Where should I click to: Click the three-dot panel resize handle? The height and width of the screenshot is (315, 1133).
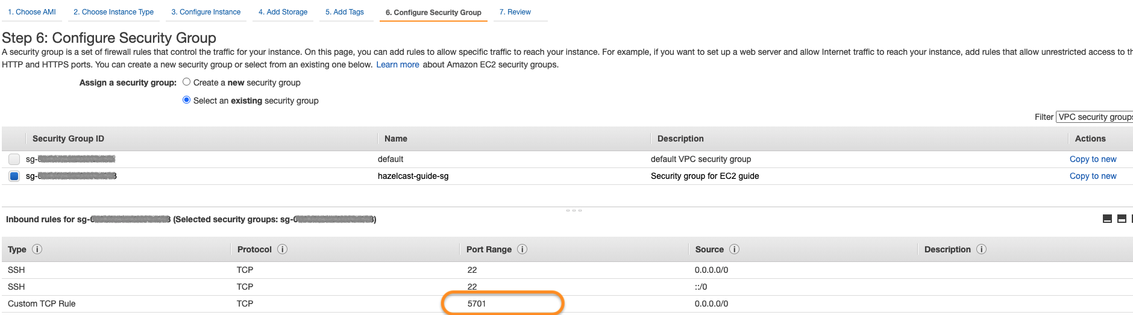coord(574,210)
